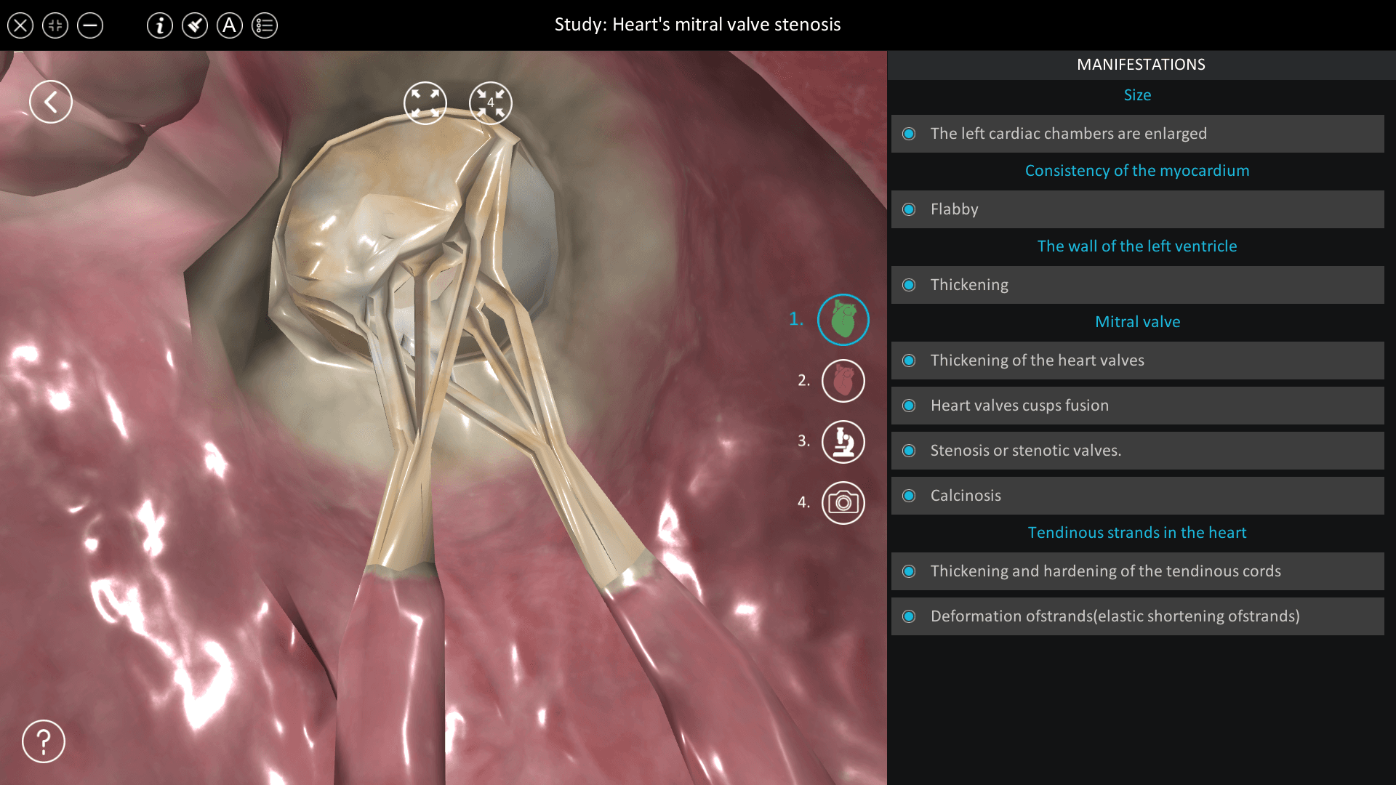
Task: Toggle the annotation letter A icon
Action: click(230, 26)
